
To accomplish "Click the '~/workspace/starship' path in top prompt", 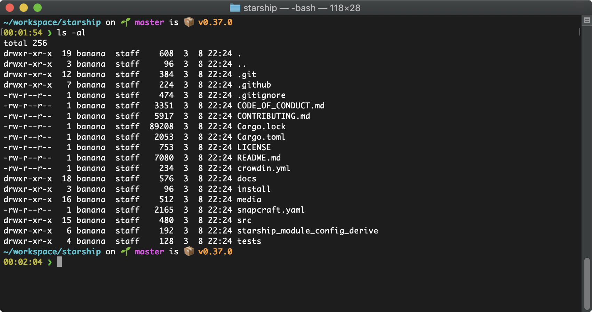I will pos(52,22).
